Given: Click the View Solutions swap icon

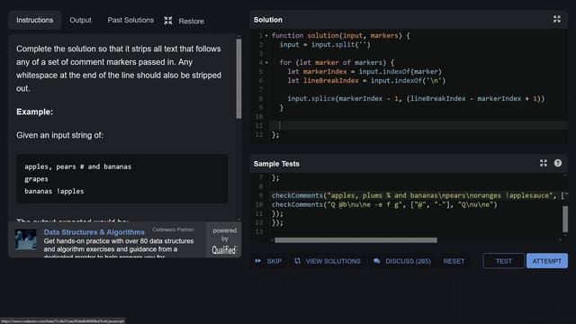Looking at the screenshot, I should [x=297, y=261].
